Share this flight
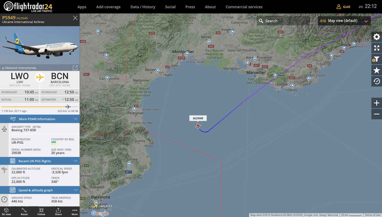 coord(58,212)
